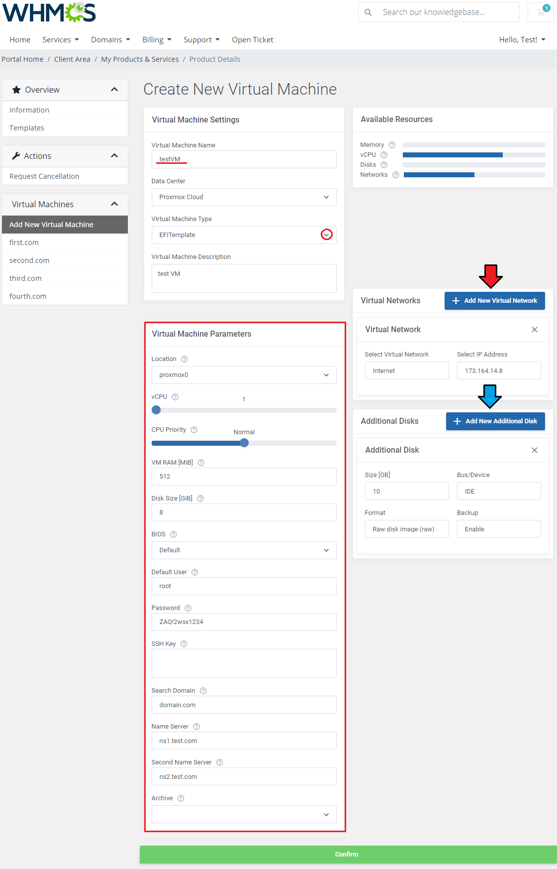Screen dimensions: 557x869
Task: Click the Backup Enable field
Action: click(x=499, y=529)
